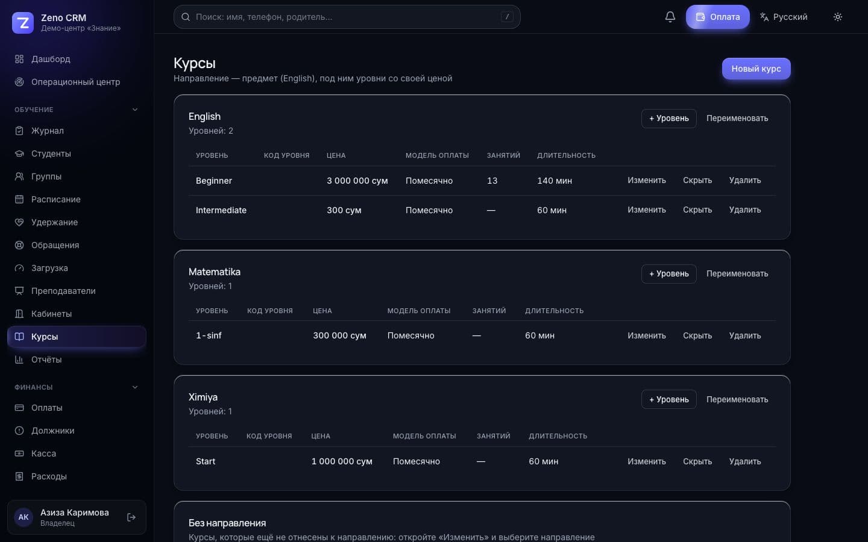Open Операционный центр in the sidebar
Image resolution: width=868 pixels, height=542 pixels.
pos(77,82)
